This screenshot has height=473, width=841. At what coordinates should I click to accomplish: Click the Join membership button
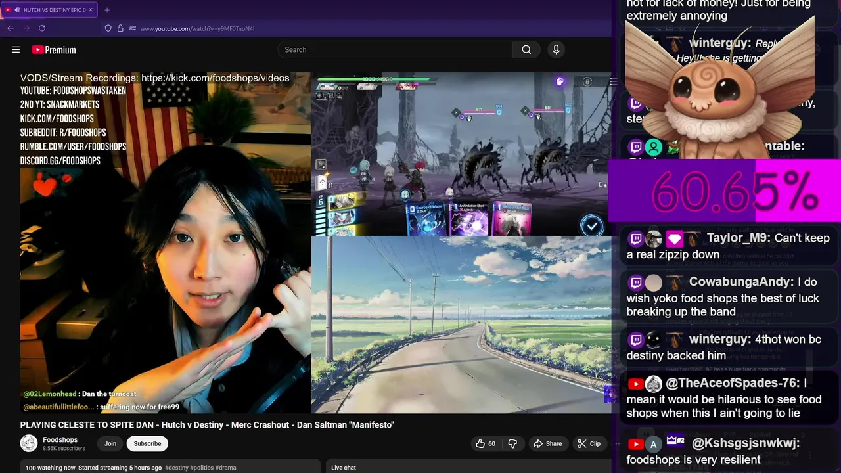[x=110, y=443]
